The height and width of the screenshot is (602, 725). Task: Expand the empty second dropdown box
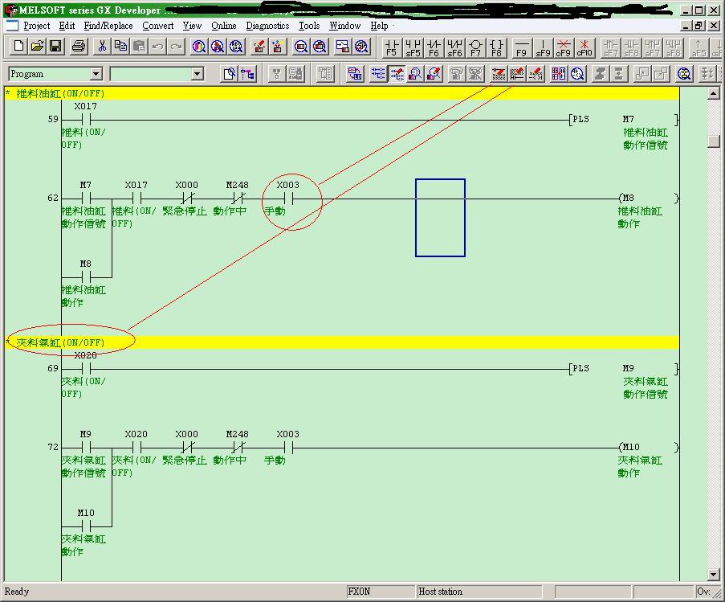click(198, 74)
